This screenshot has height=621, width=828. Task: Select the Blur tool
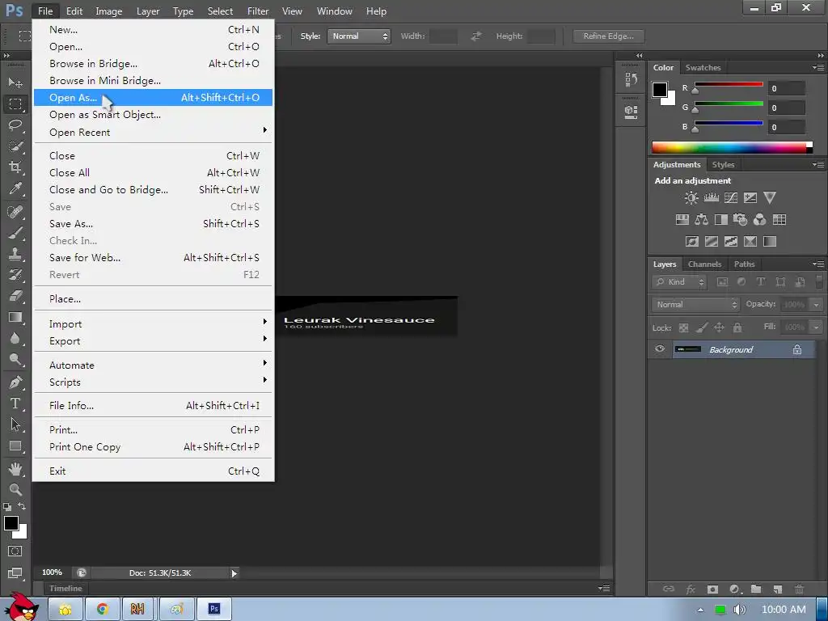tap(15, 338)
